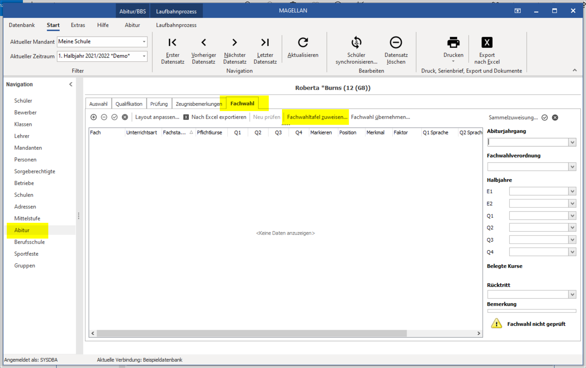Open Klassen in navigation
The image size is (586, 368).
pyautogui.click(x=23, y=124)
